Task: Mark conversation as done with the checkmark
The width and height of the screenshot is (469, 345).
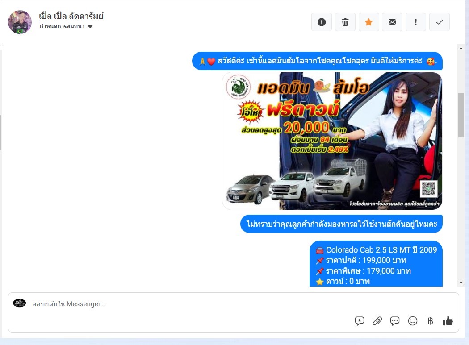Action: click(440, 22)
